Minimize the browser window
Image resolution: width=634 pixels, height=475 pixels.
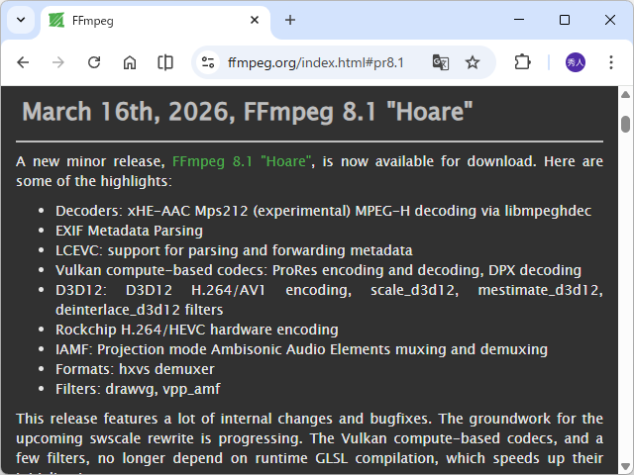click(x=519, y=20)
